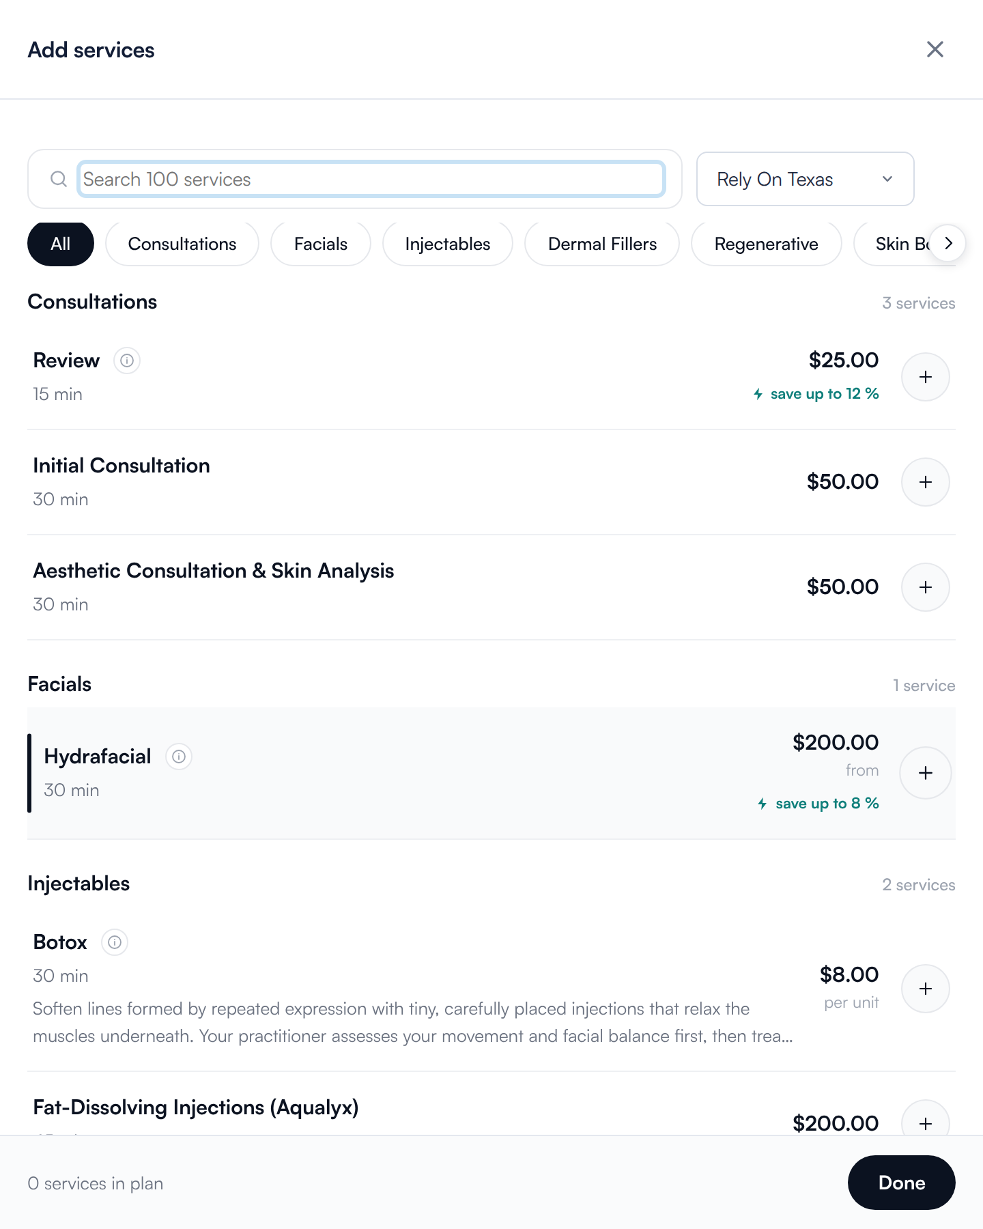Add Initial Consultation to plan
Image resolution: width=983 pixels, height=1229 pixels.
tap(926, 482)
